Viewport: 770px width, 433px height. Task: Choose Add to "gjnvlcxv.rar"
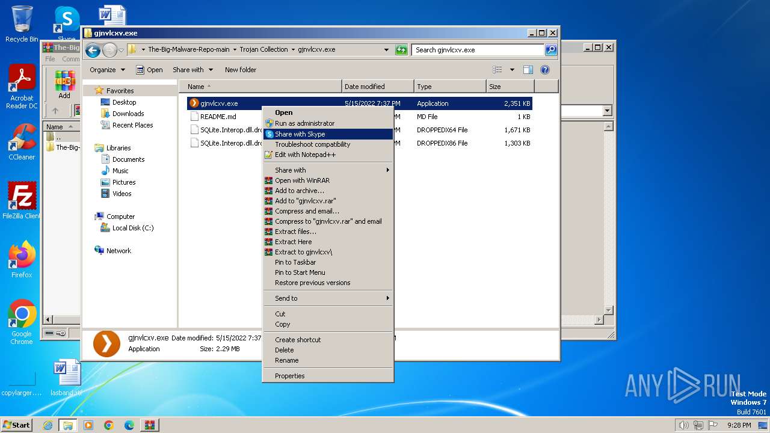(328, 201)
